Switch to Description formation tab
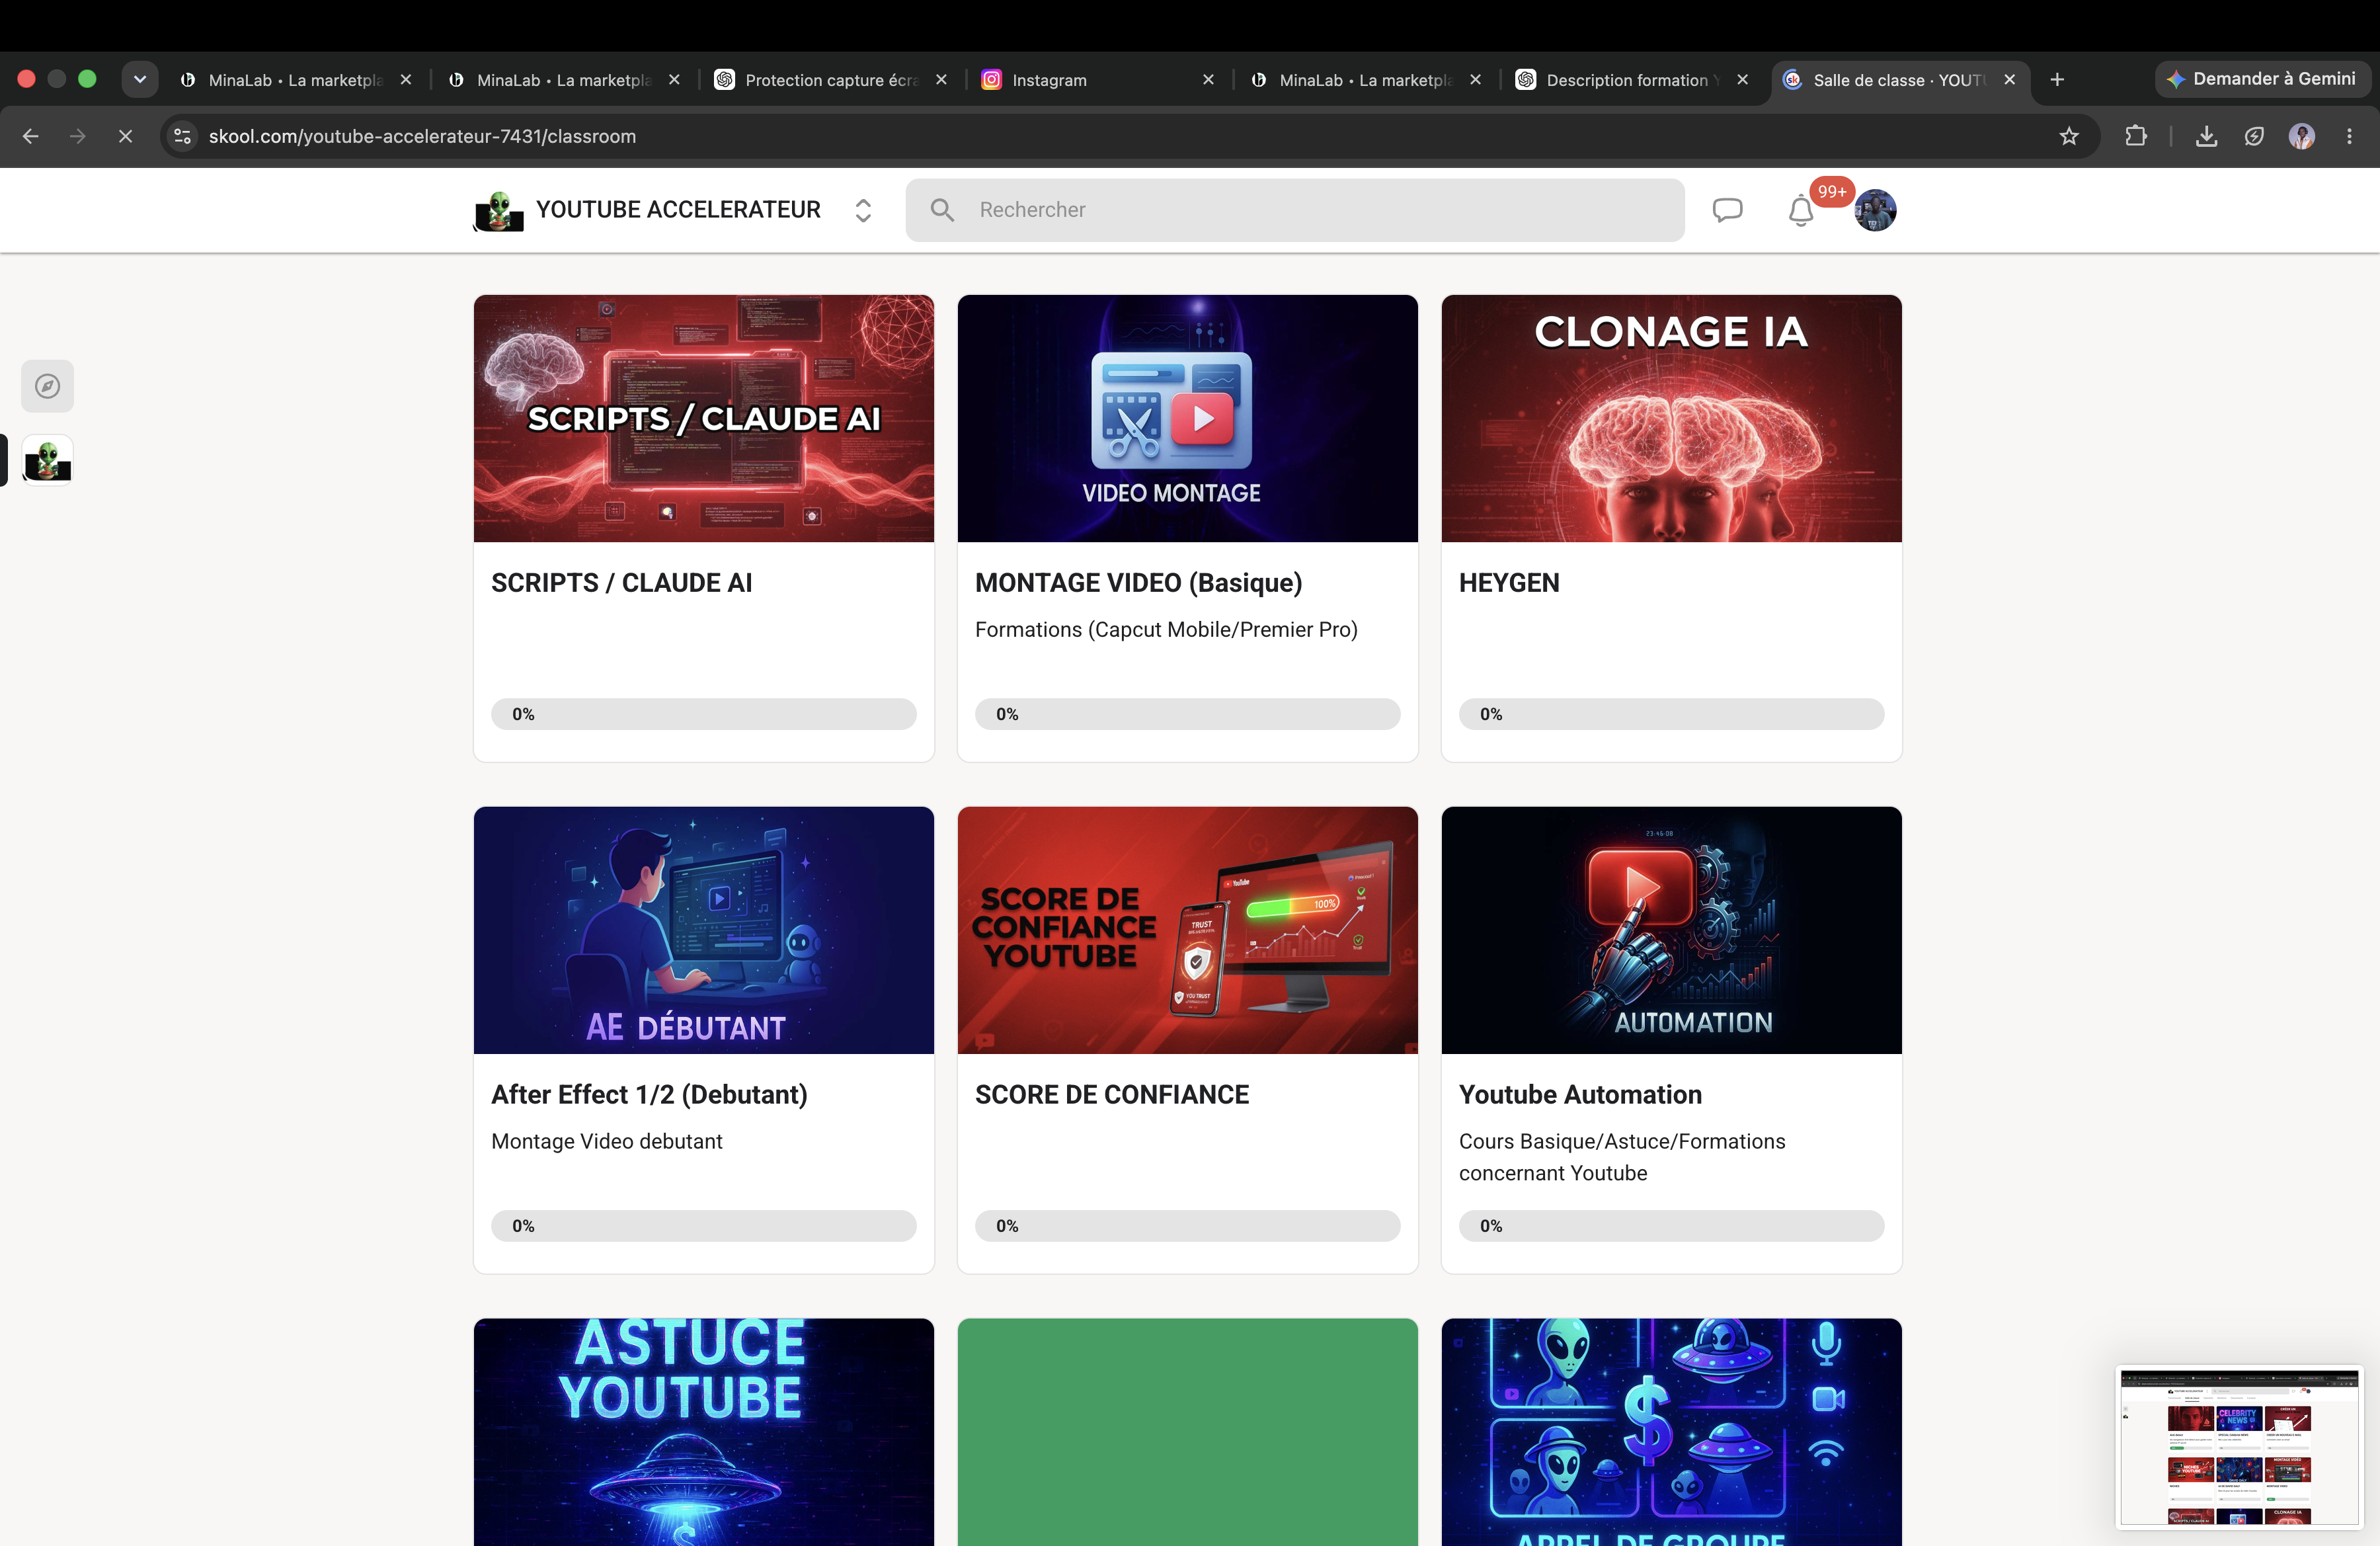This screenshot has height=1546, width=2380. click(x=1633, y=80)
